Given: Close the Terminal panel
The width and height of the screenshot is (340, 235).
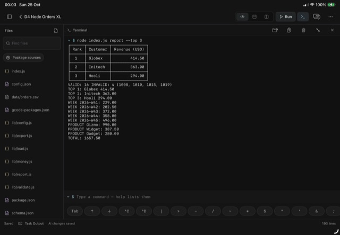Looking at the screenshot, I should point(332,30).
